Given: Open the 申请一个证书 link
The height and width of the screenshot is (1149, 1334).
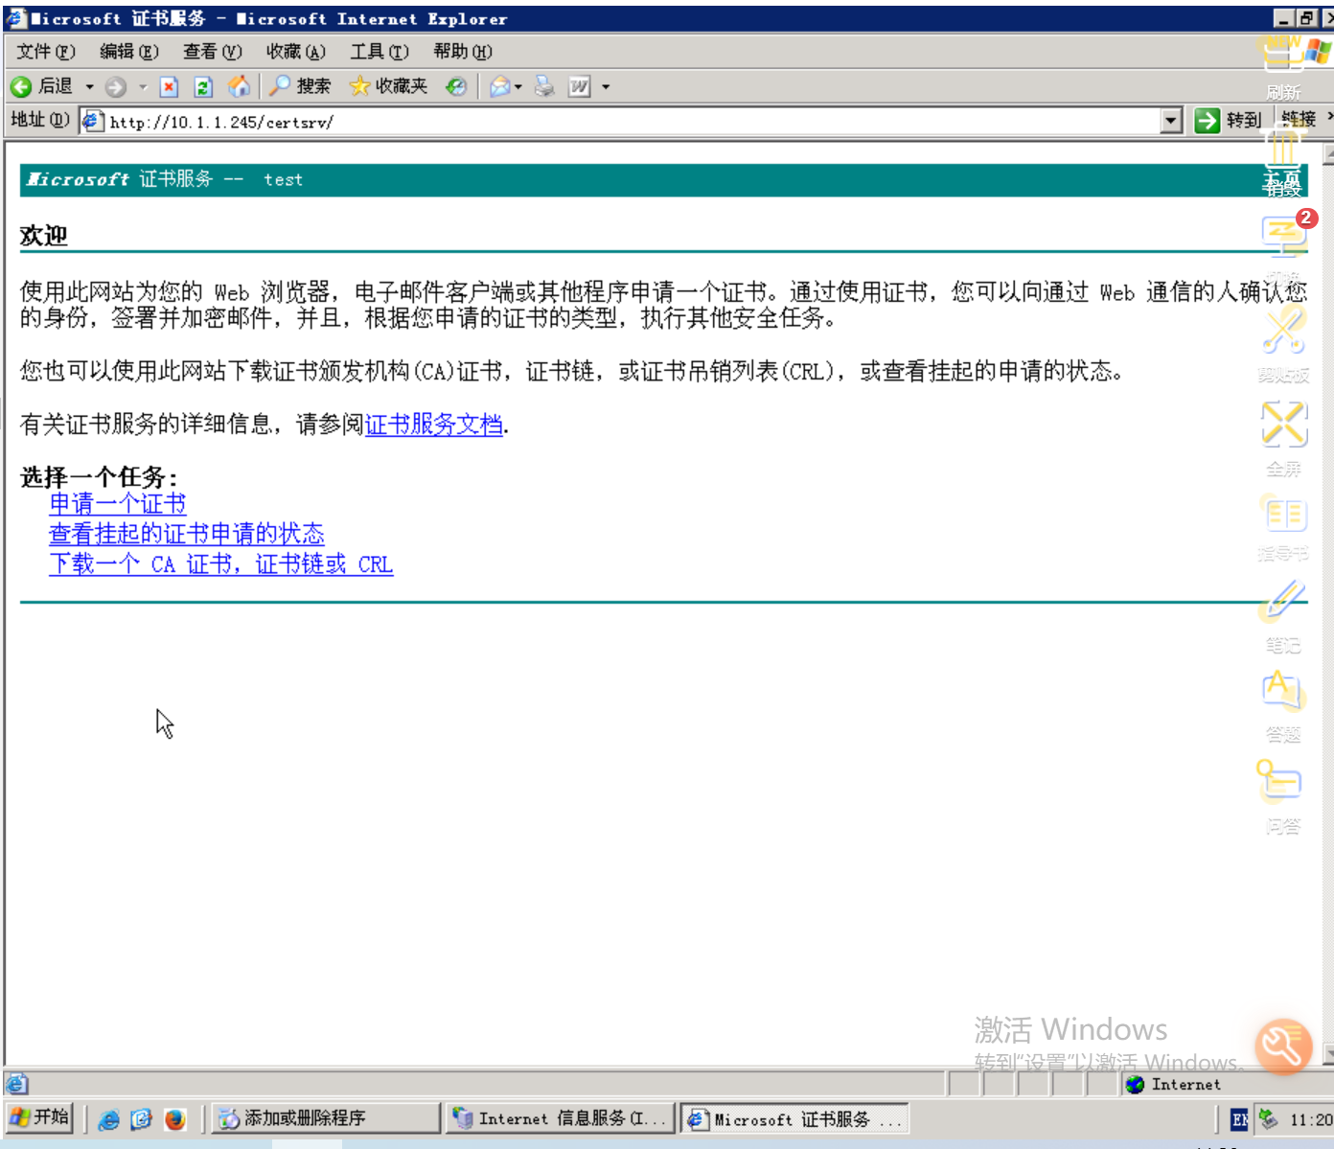Looking at the screenshot, I should tap(118, 504).
